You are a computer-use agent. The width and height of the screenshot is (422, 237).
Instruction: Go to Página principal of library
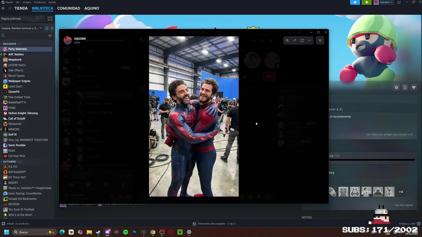[23, 19]
